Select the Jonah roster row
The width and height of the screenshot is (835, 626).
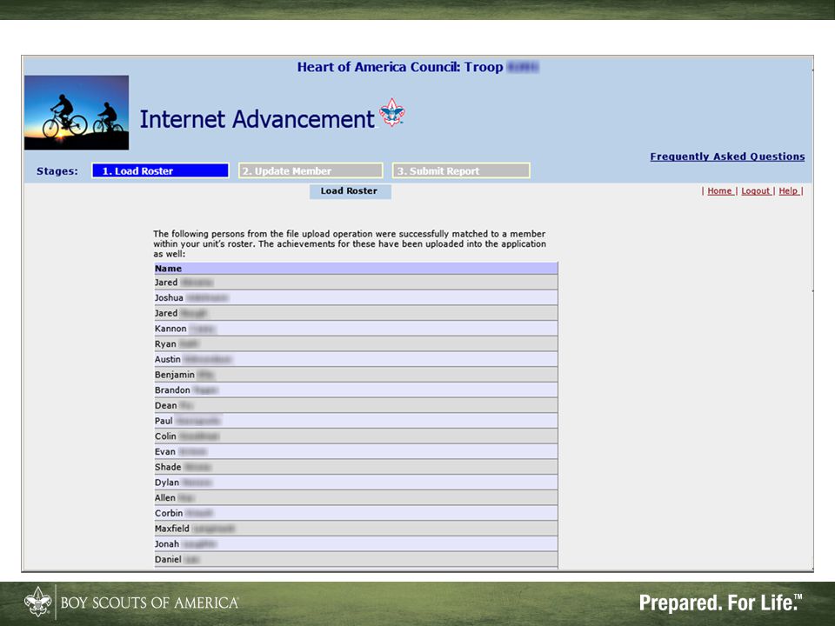(356, 544)
